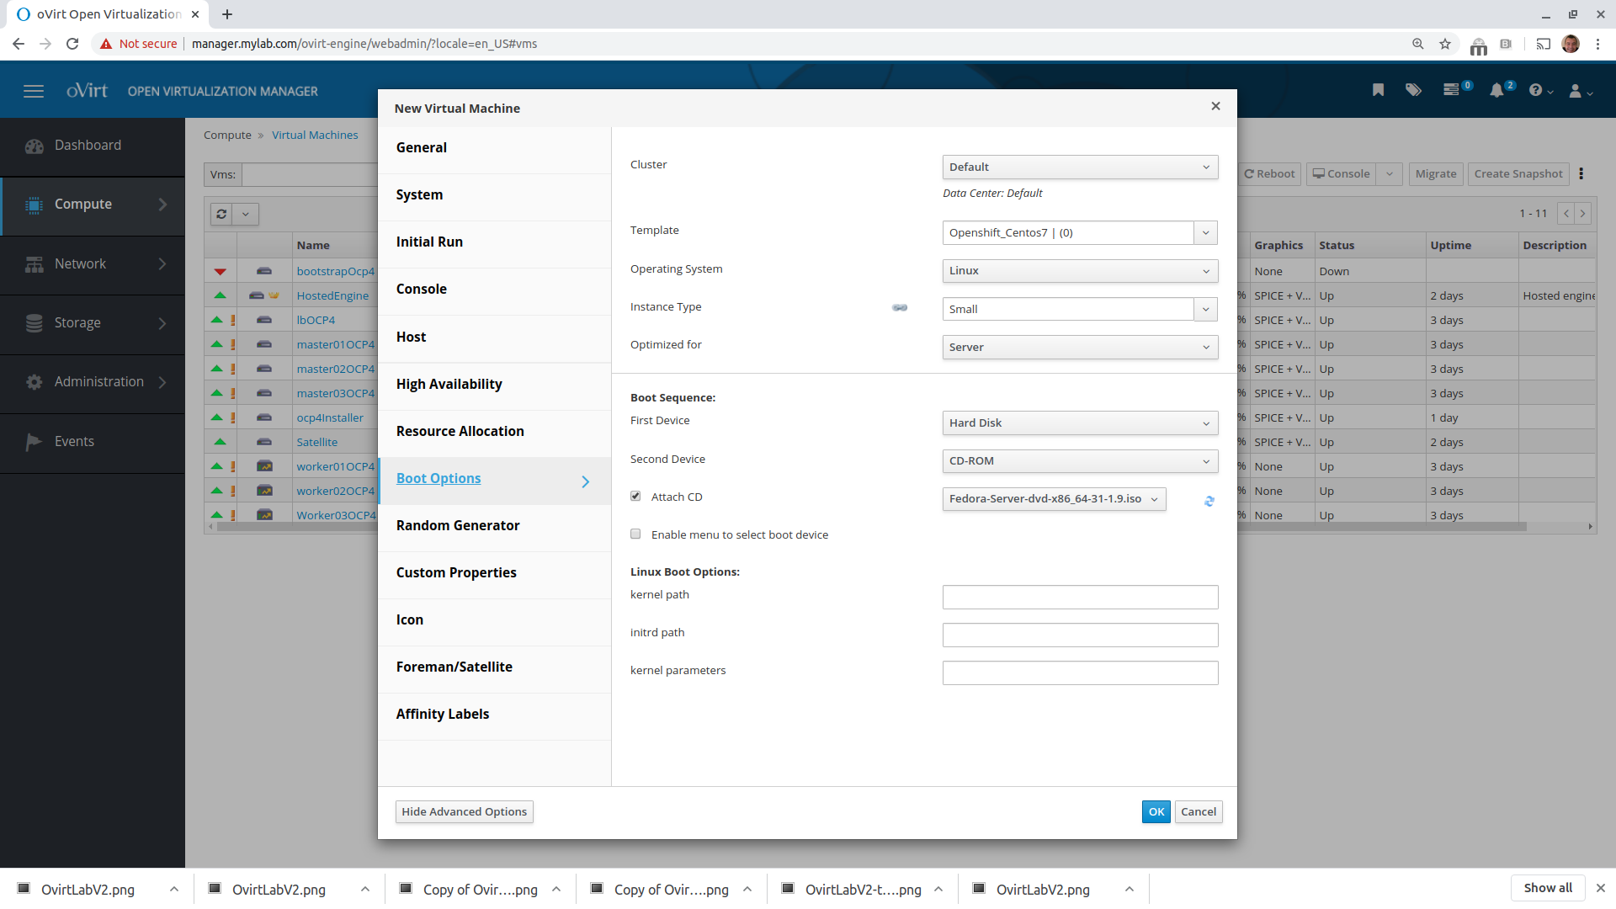Bookmark this page with the star
This screenshot has height=909, width=1616.
coord(1445,44)
